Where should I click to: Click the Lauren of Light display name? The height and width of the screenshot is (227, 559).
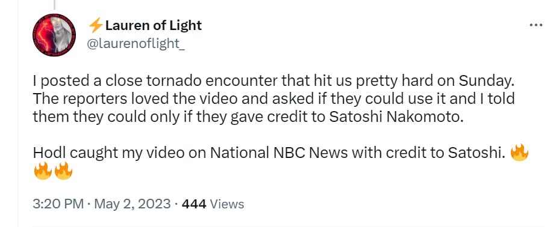[x=153, y=25]
